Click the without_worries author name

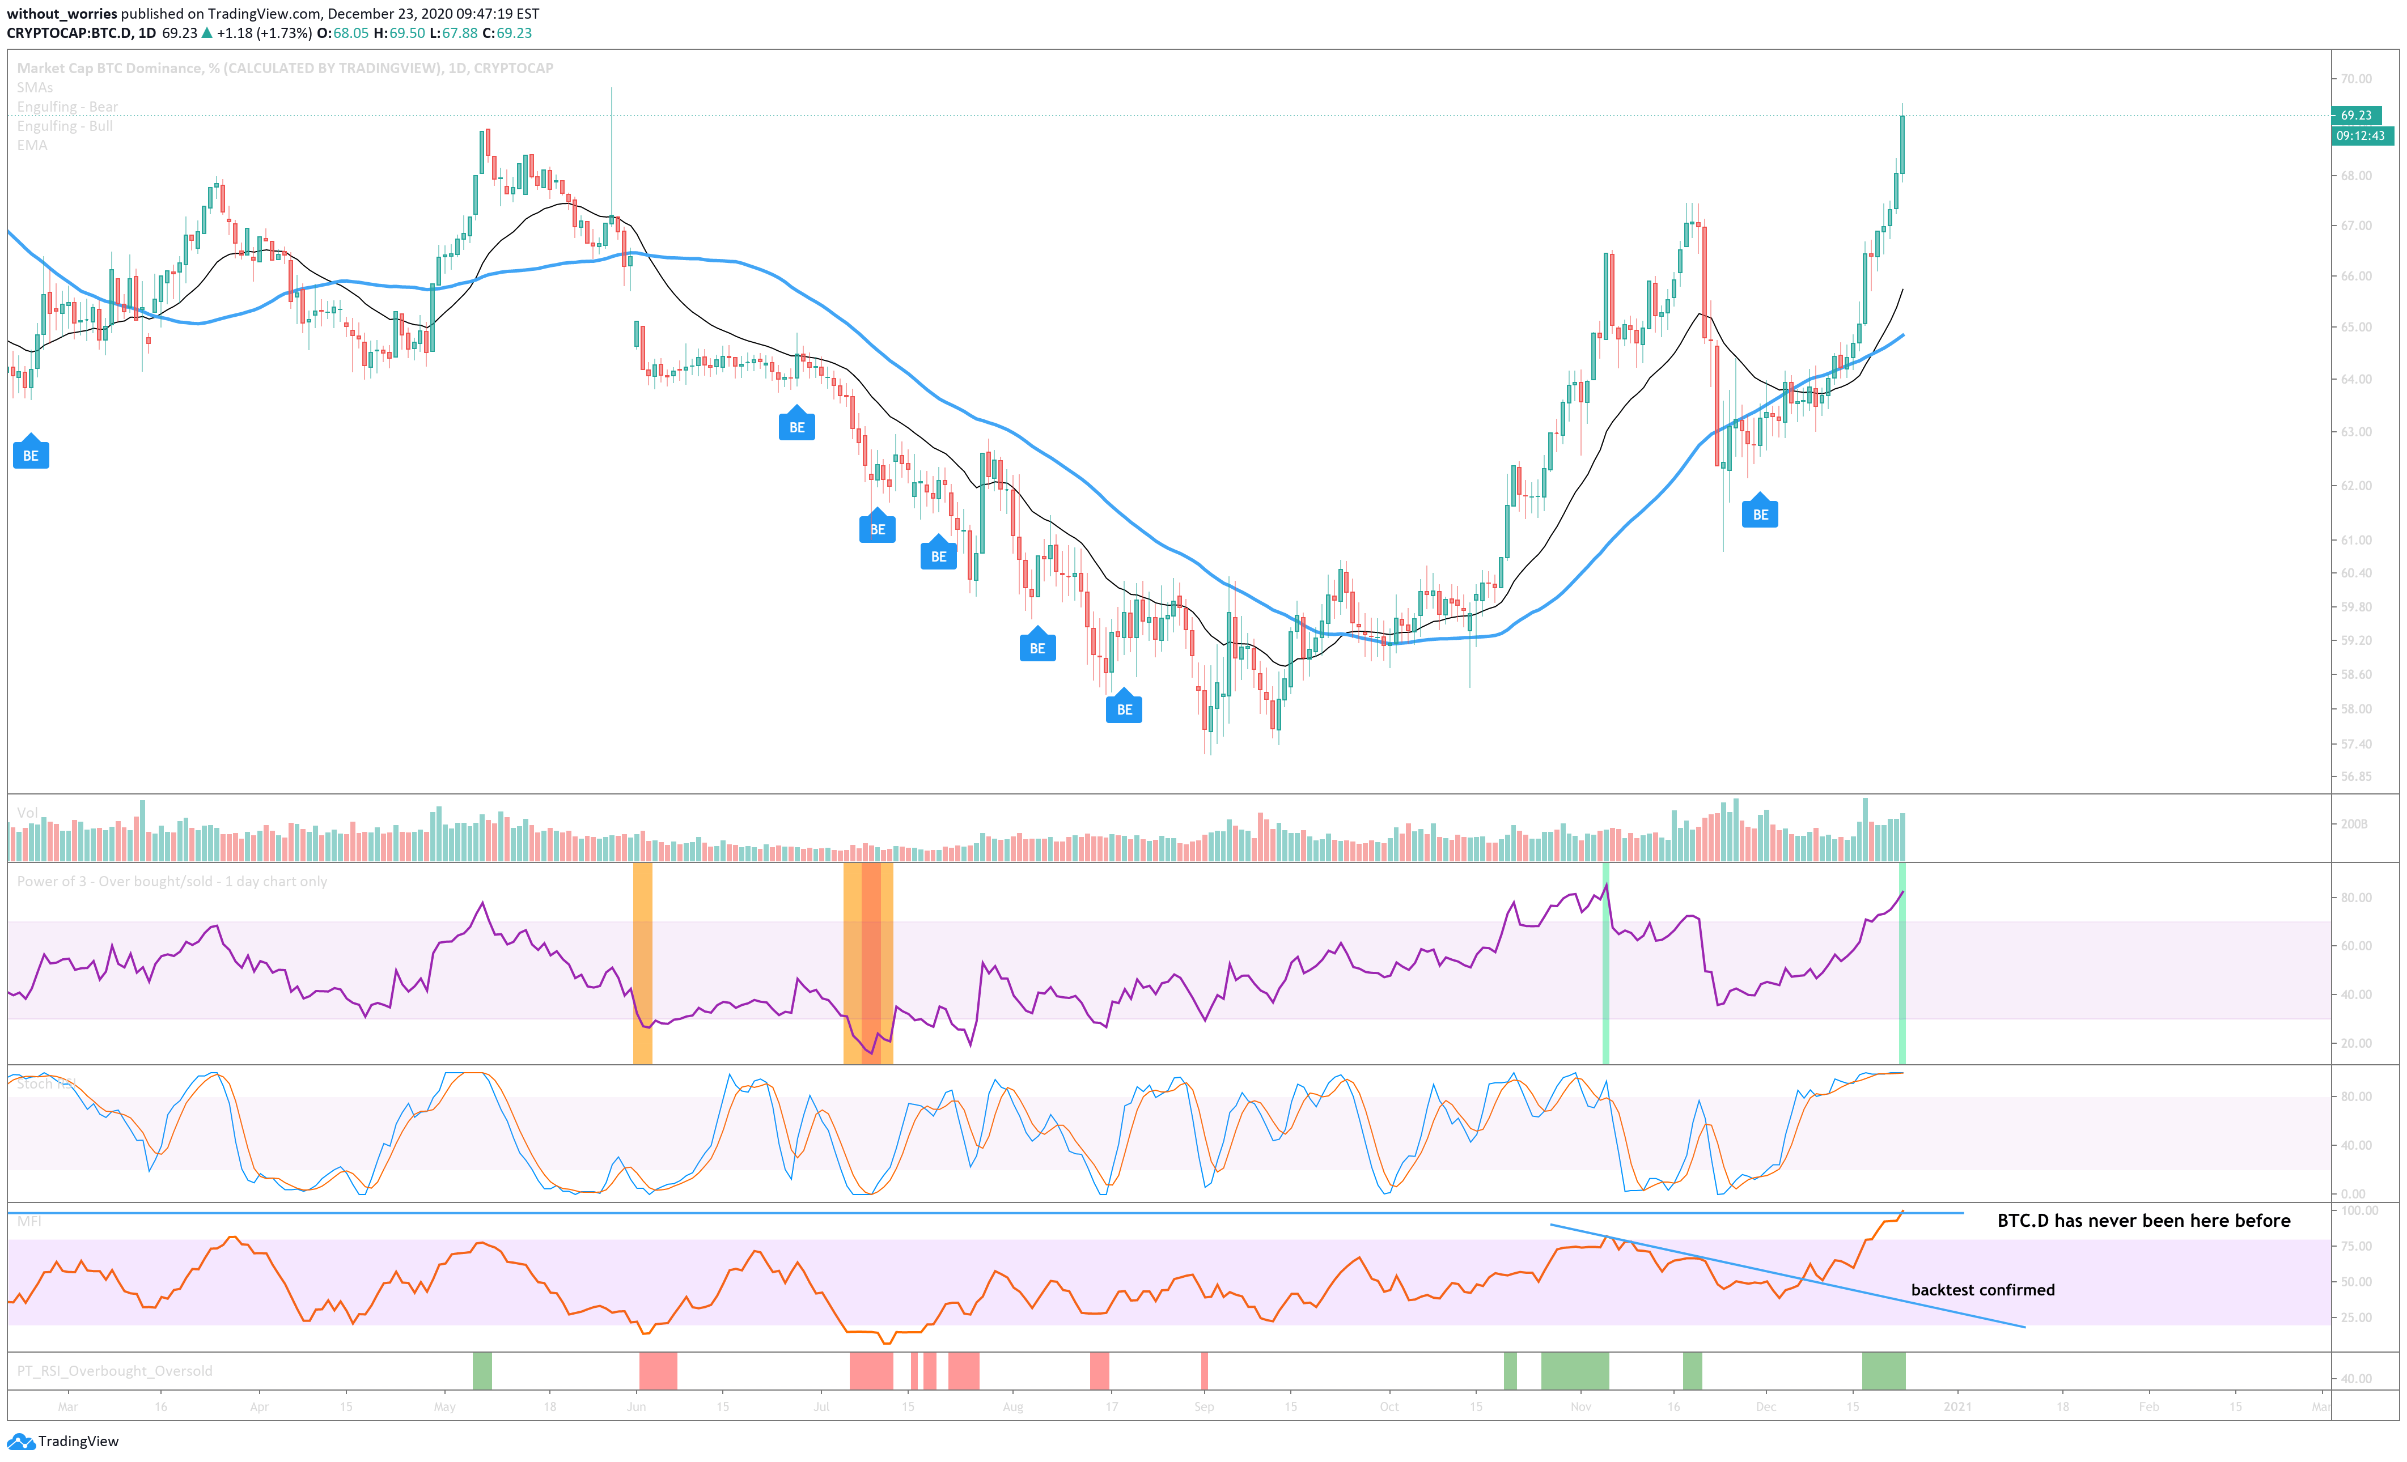tap(62, 14)
